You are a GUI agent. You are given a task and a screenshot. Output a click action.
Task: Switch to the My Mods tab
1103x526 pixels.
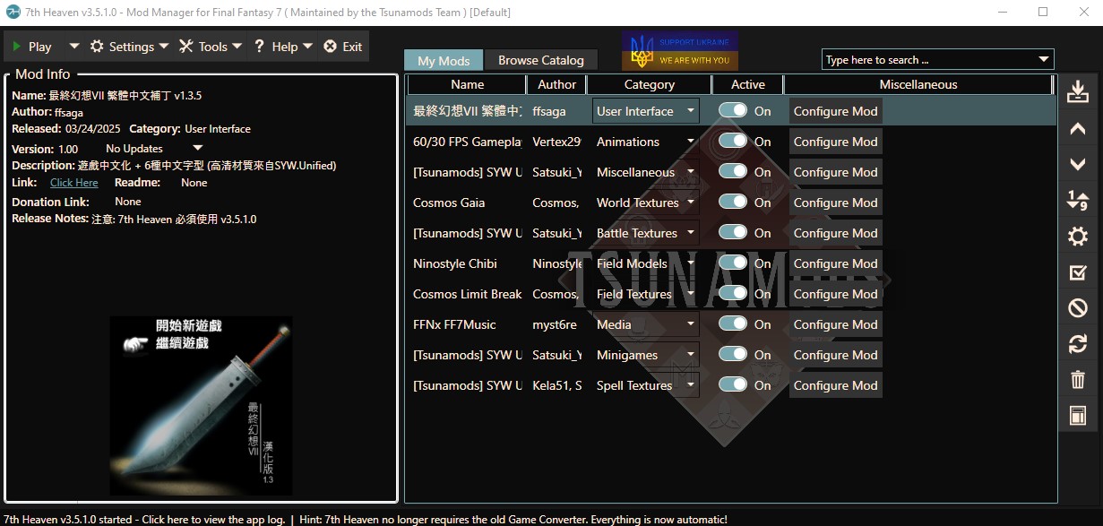coord(444,61)
